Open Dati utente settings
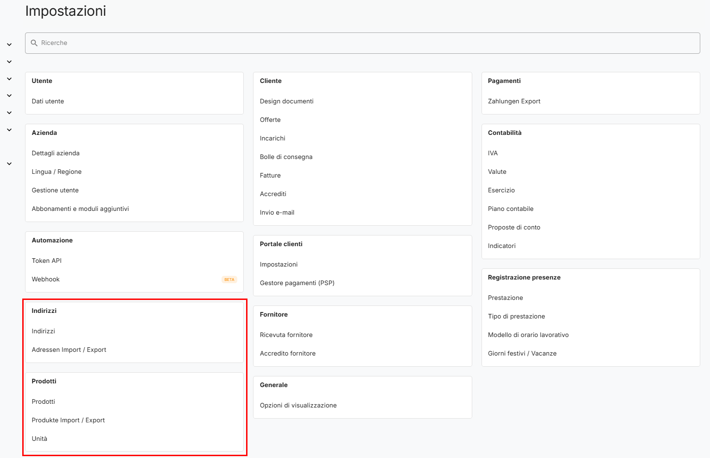 [48, 101]
